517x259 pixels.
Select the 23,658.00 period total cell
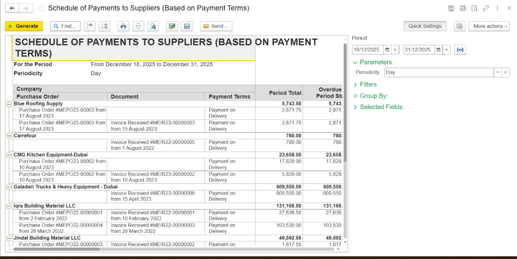[279, 155]
